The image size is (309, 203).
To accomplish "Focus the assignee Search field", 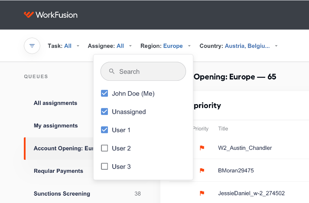I will (143, 71).
